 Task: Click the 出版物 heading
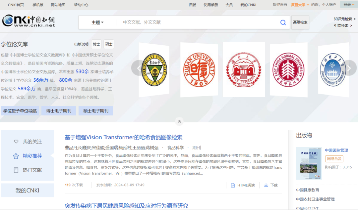click(304, 135)
